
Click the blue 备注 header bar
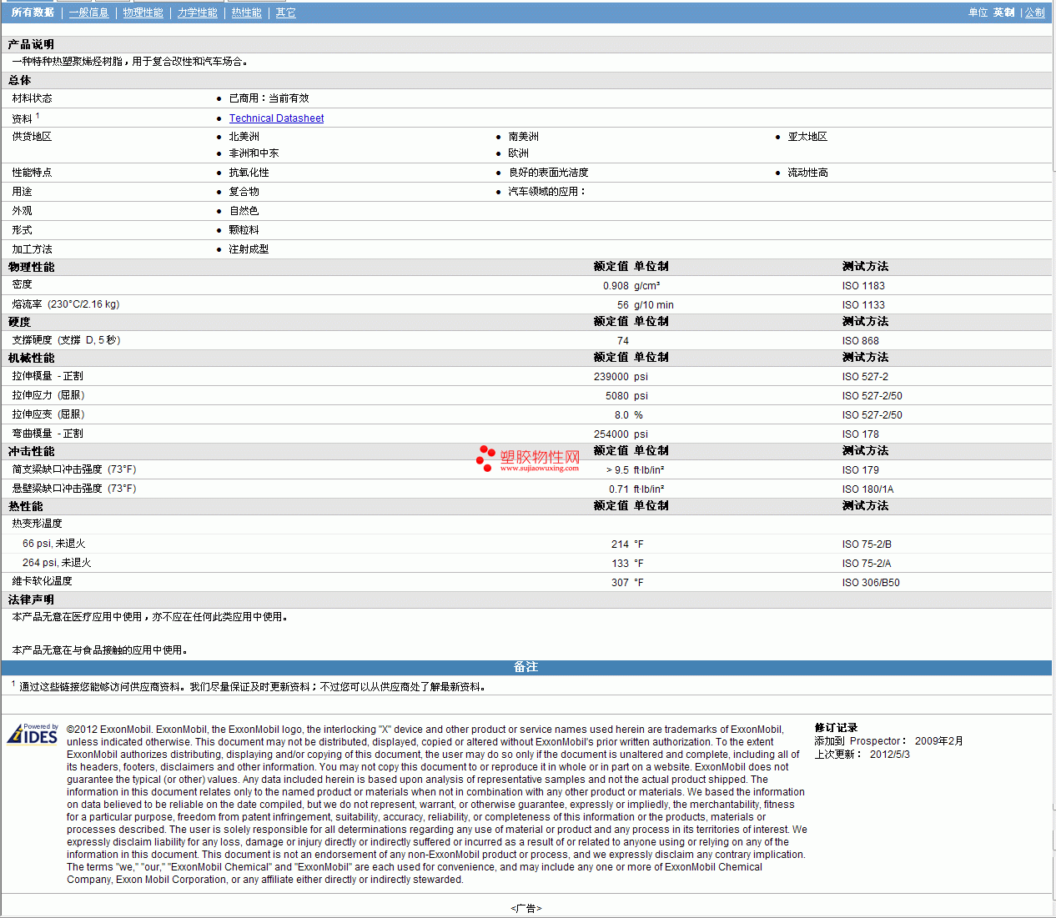coord(525,667)
